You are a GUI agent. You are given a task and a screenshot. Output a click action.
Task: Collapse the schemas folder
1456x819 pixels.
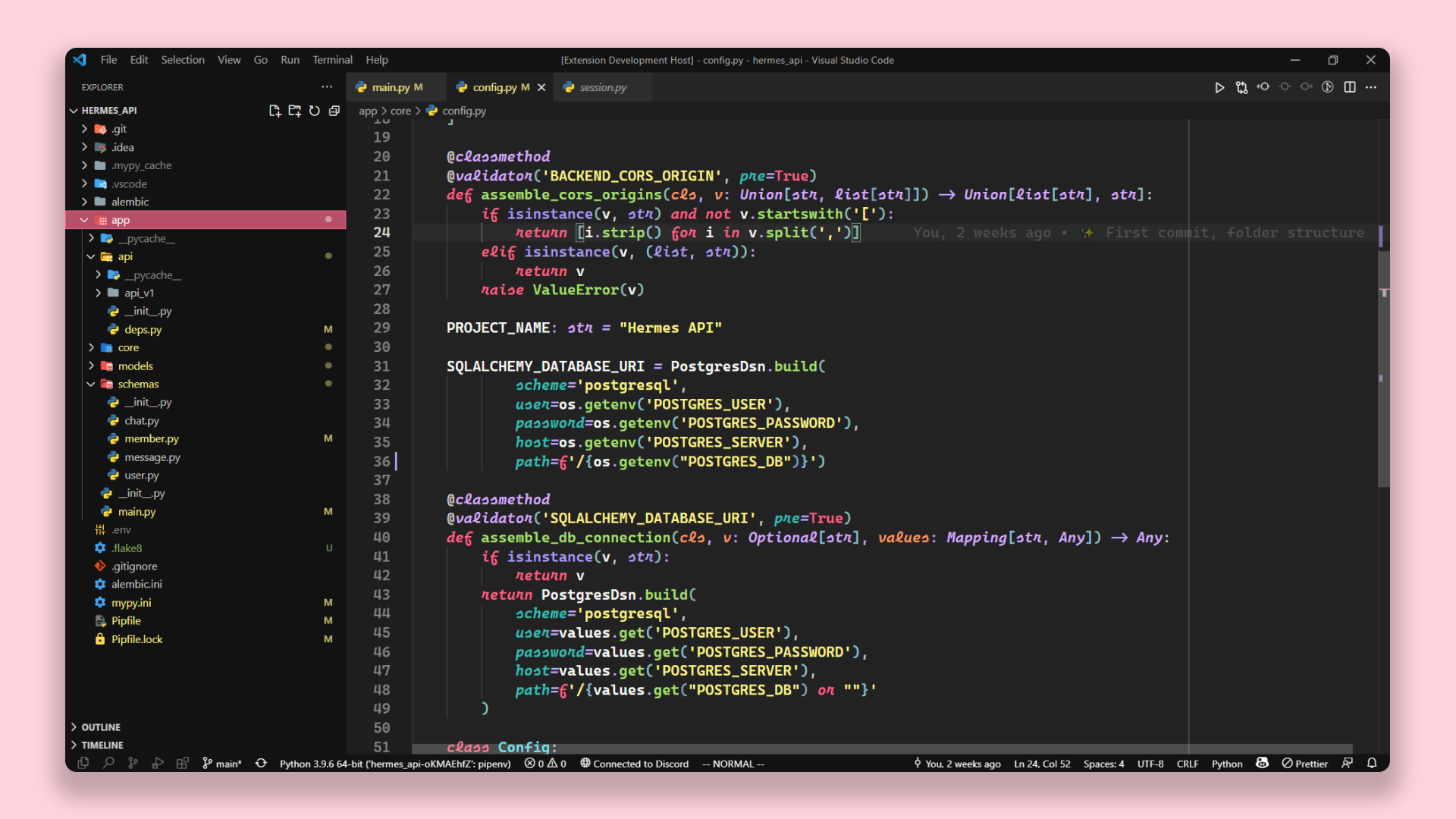pyautogui.click(x=138, y=384)
